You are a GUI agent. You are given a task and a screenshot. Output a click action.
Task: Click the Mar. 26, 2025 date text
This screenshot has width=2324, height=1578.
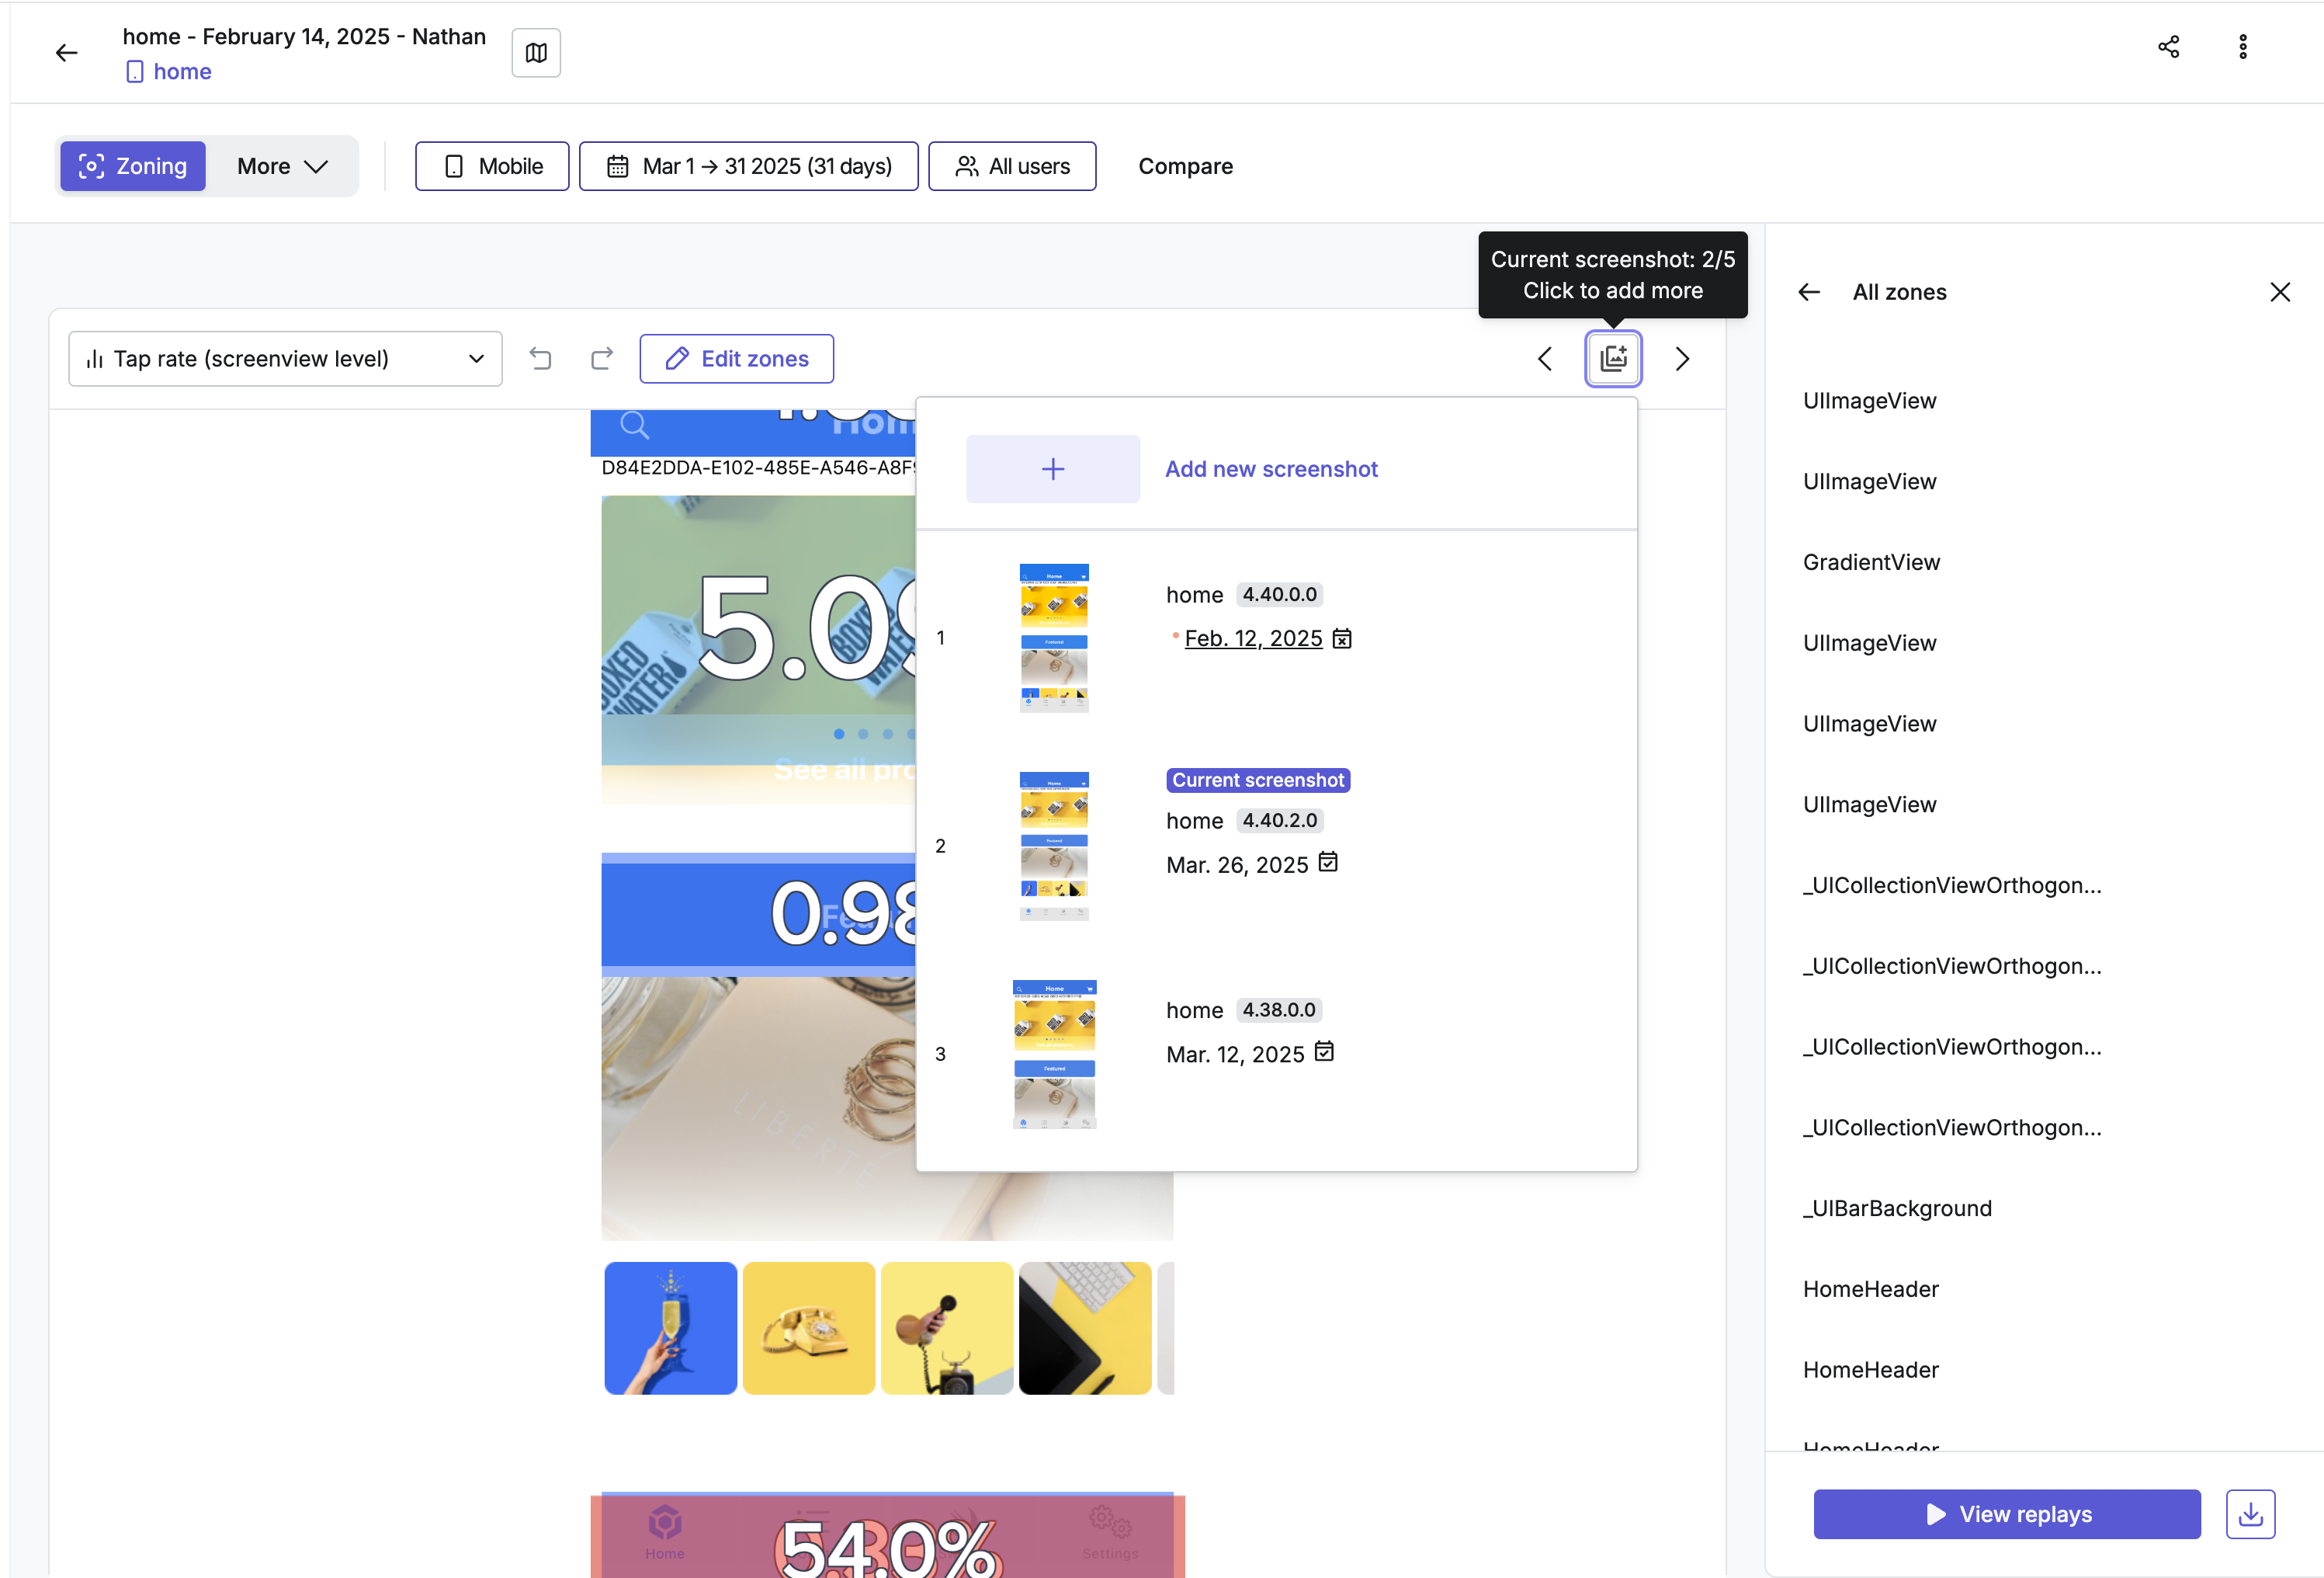pos(1237,864)
